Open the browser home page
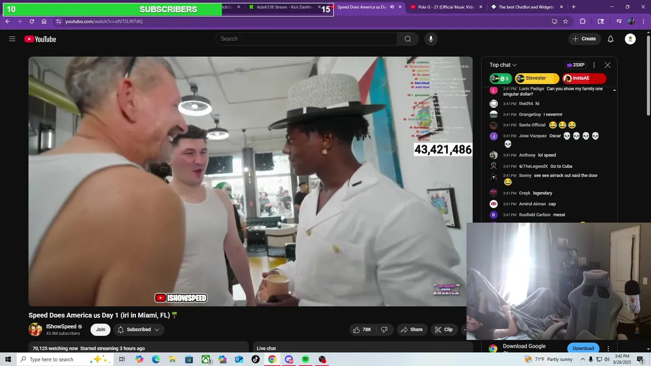Screen dimensions: 651x366 click(x=44, y=21)
